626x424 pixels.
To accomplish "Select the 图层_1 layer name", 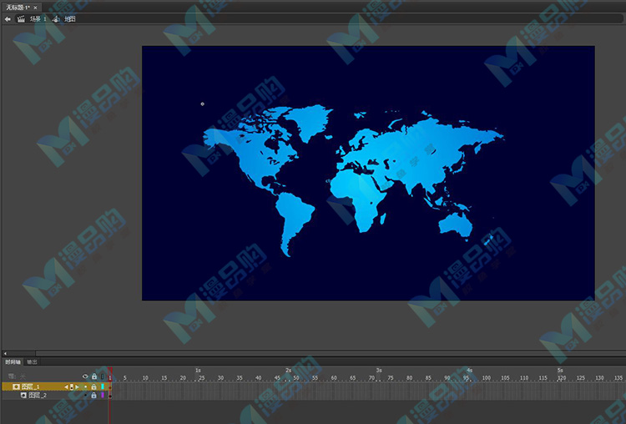I will 30,386.
